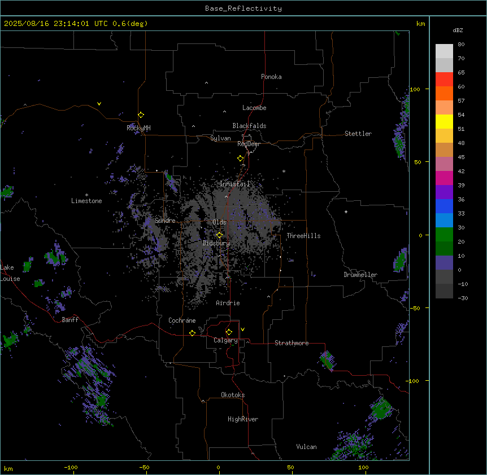The height and width of the screenshot is (475, 487).
Task: Click the yellow diamond marker south of RedDeer
Action: tap(241, 159)
